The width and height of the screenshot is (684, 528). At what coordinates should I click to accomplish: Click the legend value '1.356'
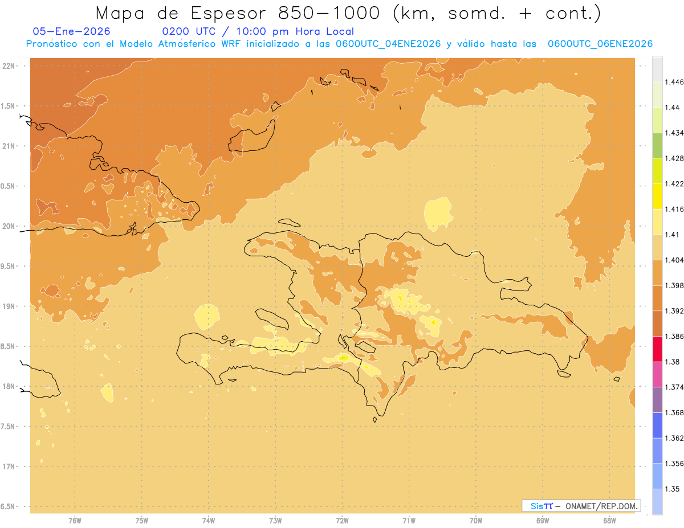(x=675, y=464)
